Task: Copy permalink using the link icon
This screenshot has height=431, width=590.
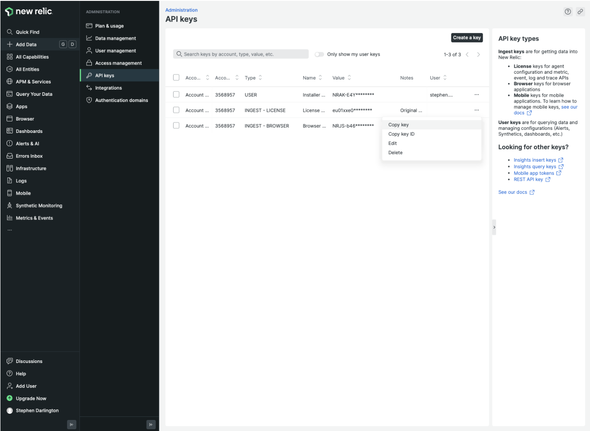Action: (x=580, y=12)
